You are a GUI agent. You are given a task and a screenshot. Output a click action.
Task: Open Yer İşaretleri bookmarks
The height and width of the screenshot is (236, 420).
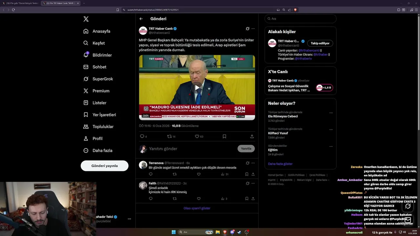[x=100, y=115]
